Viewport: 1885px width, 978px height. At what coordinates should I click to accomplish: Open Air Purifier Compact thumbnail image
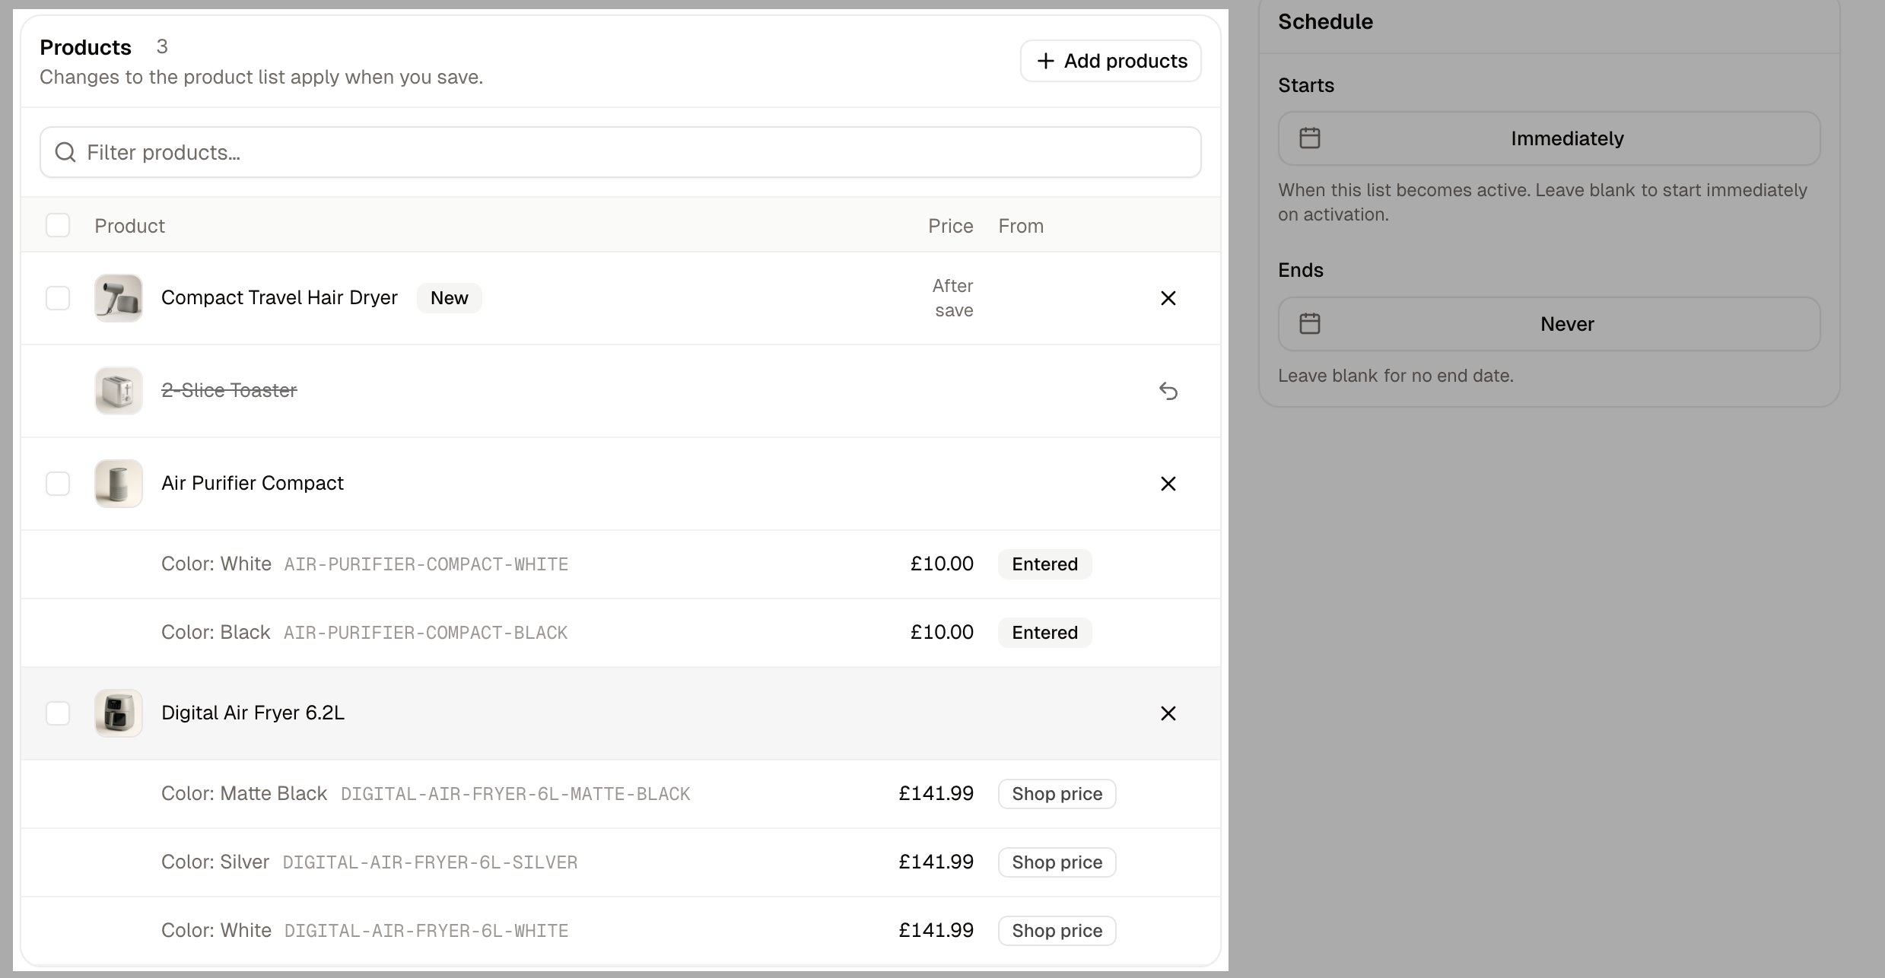(119, 484)
